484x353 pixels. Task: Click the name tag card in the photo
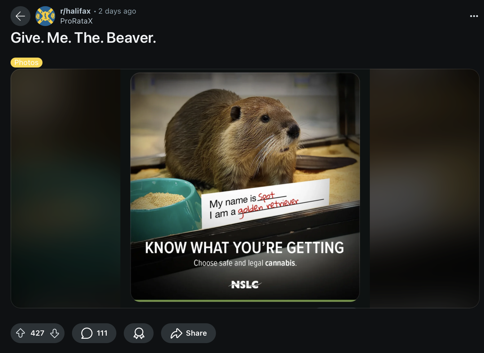click(266, 203)
